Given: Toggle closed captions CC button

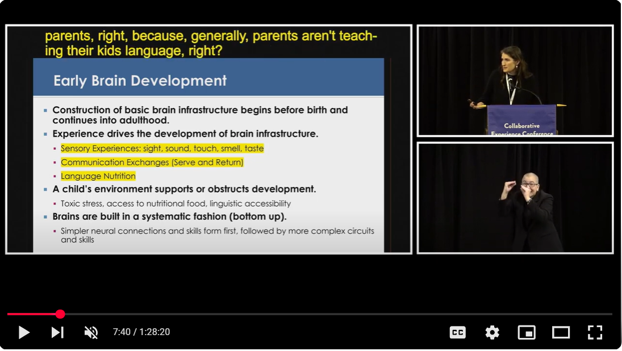Looking at the screenshot, I should point(457,332).
